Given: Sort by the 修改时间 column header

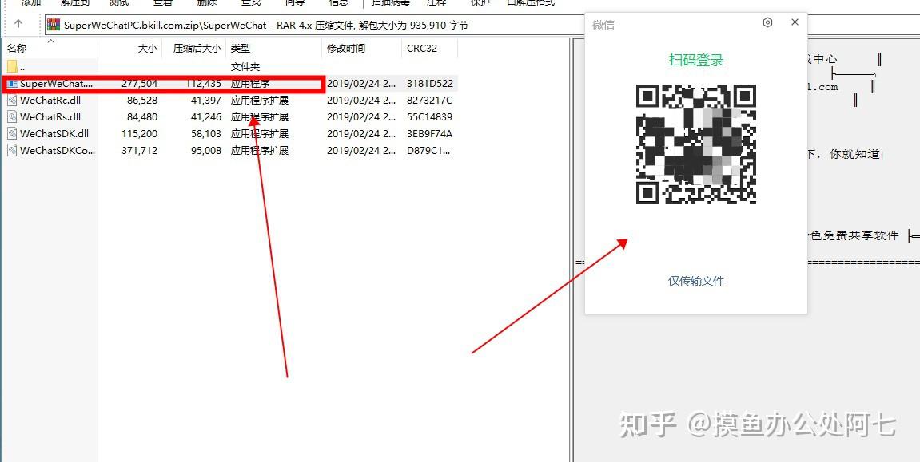Looking at the screenshot, I should click(x=347, y=48).
